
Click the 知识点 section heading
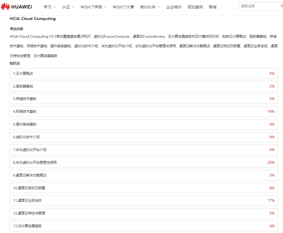coord(15,63)
